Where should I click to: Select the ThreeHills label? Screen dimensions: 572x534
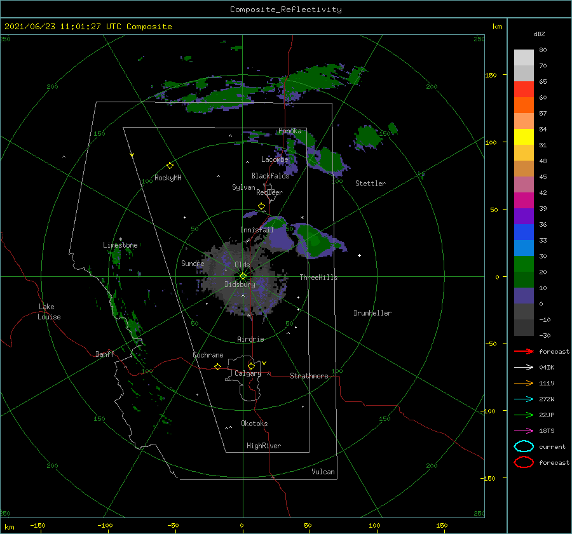[318, 277]
